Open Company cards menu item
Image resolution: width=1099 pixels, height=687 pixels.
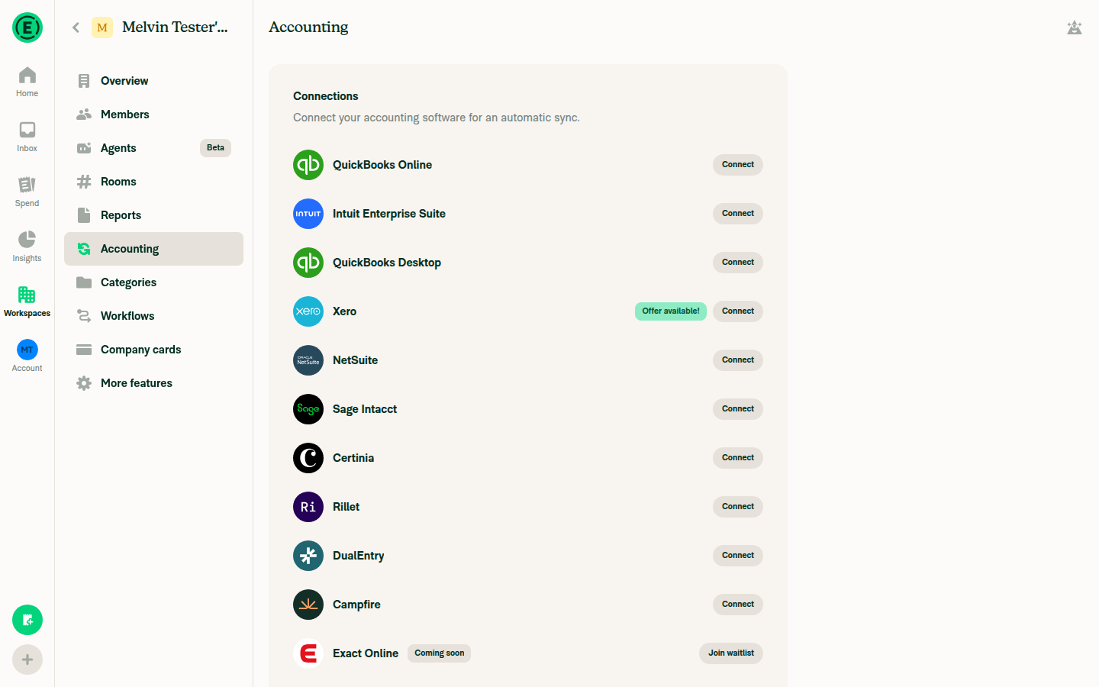(x=153, y=350)
